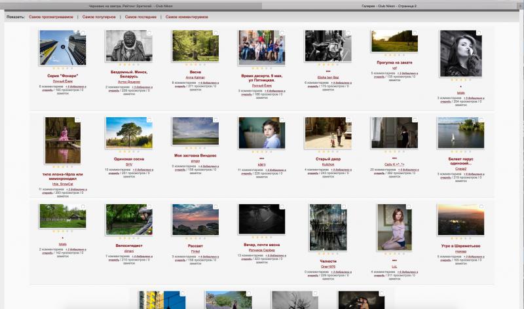
Task: Click the star rating under Велосипедист photo
Action: coord(129,238)
